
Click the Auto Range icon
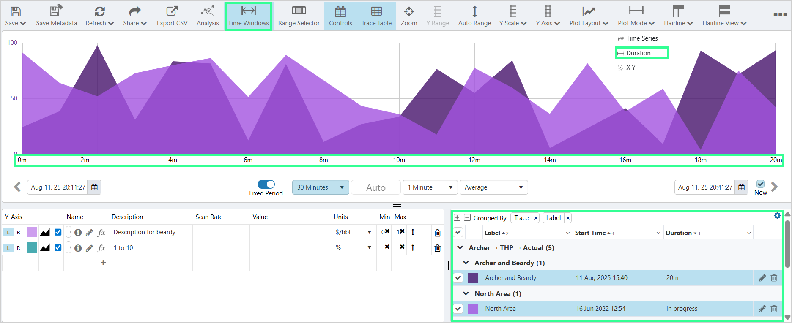coord(474,16)
